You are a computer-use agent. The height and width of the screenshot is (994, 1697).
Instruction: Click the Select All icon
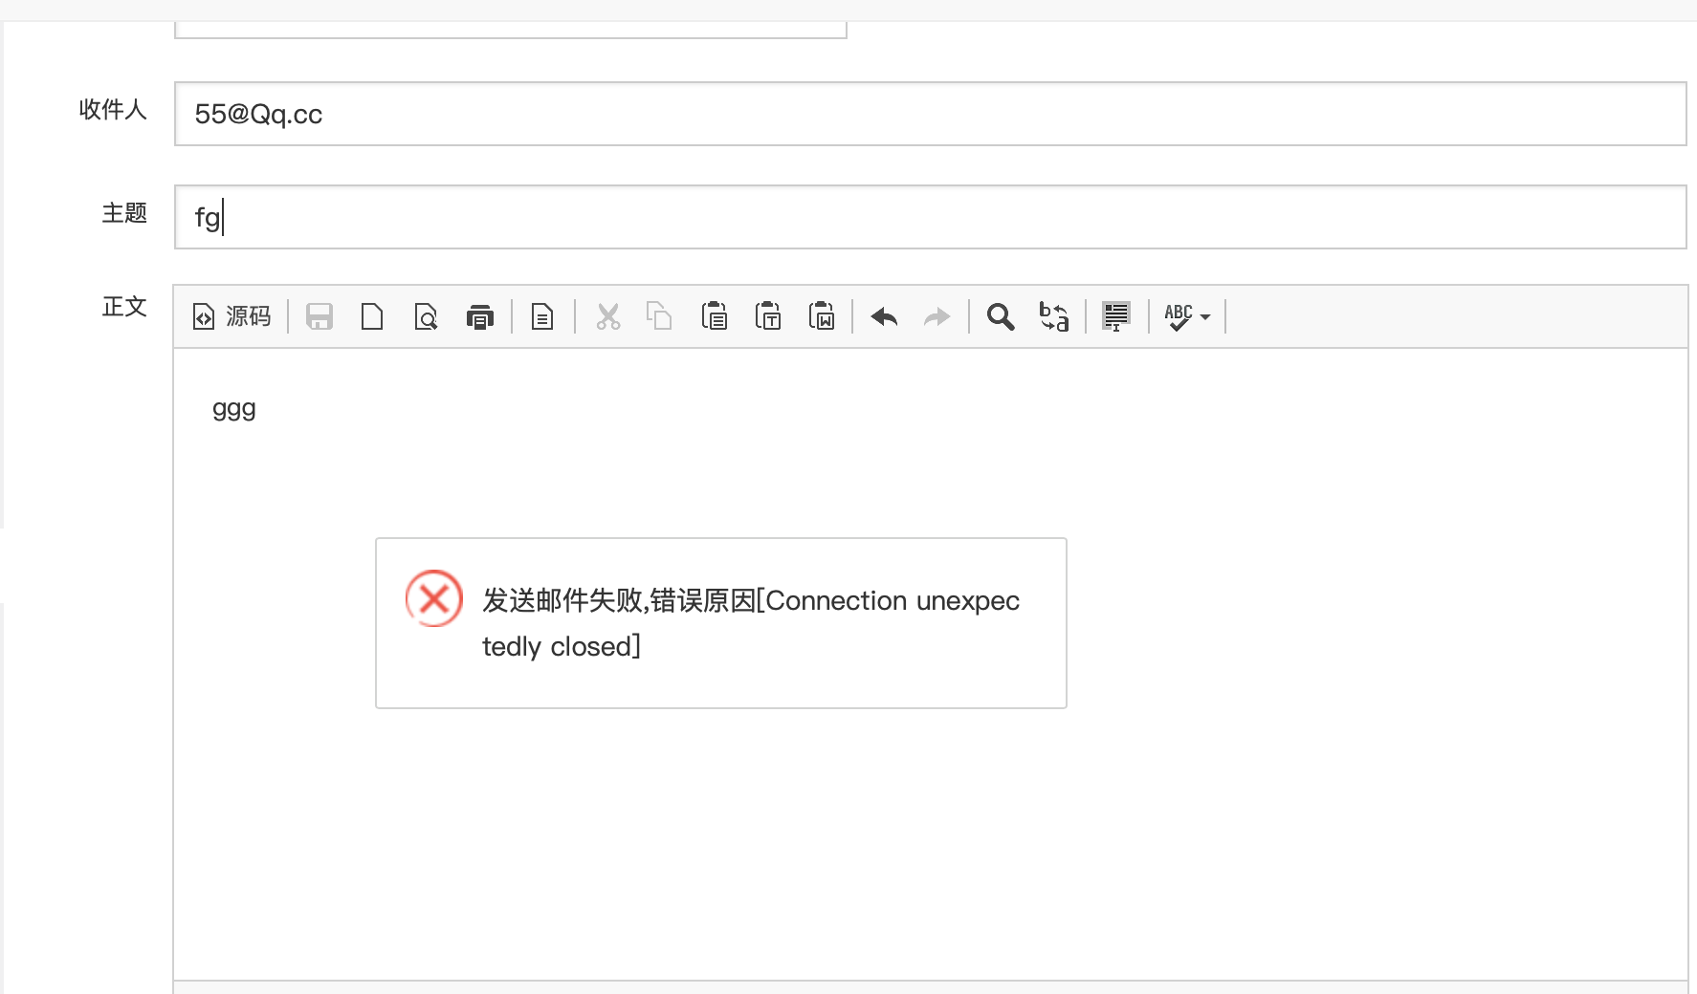(1116, 316)
